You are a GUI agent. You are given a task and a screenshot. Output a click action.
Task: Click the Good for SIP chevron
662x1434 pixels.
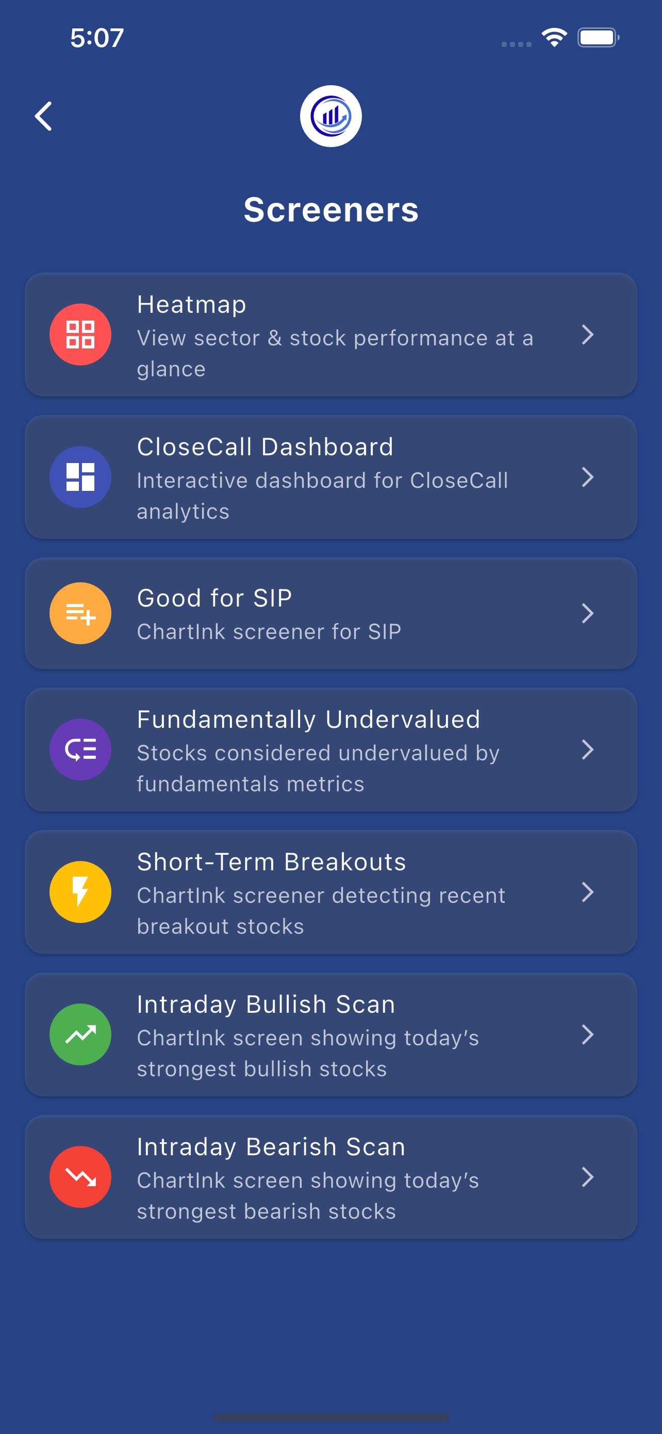[x=588, y=613]
